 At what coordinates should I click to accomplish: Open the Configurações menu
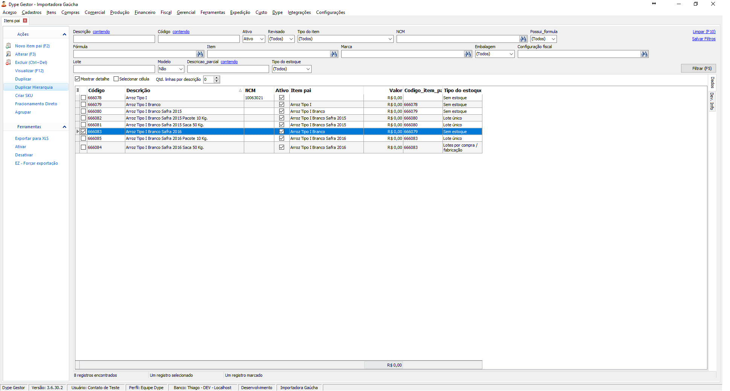(x=330, y=12)
